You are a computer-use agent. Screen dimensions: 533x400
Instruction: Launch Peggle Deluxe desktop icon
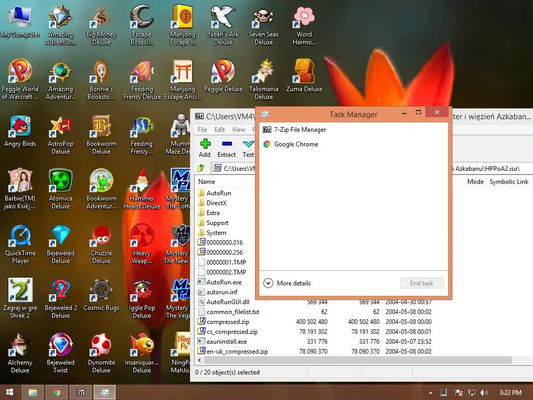click(x=223, y=76)
